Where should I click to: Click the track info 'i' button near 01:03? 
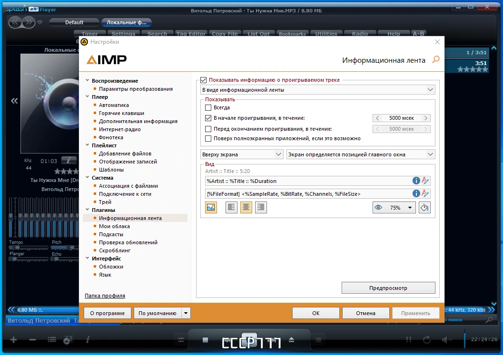click(69, 160)
